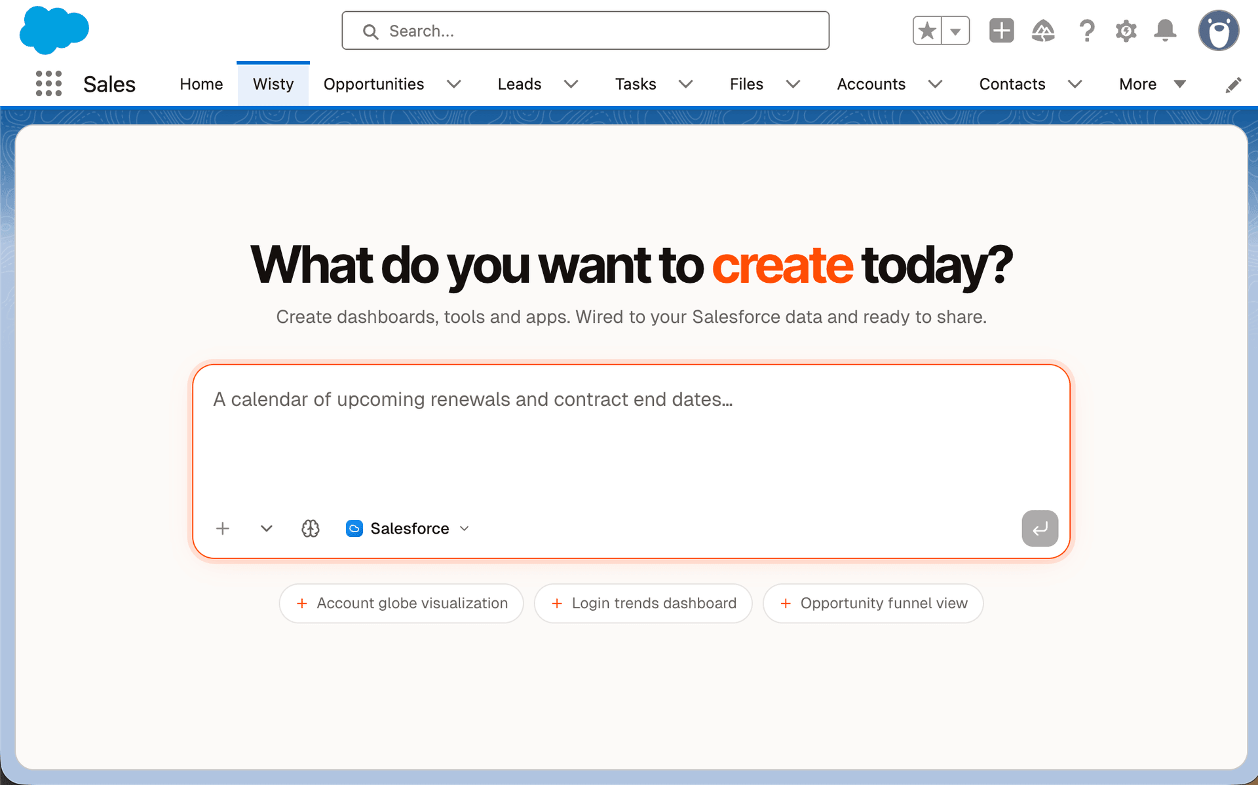Expand the Accounts tab chevron
The image size is (1258, 785).
(x=936, y=84)
